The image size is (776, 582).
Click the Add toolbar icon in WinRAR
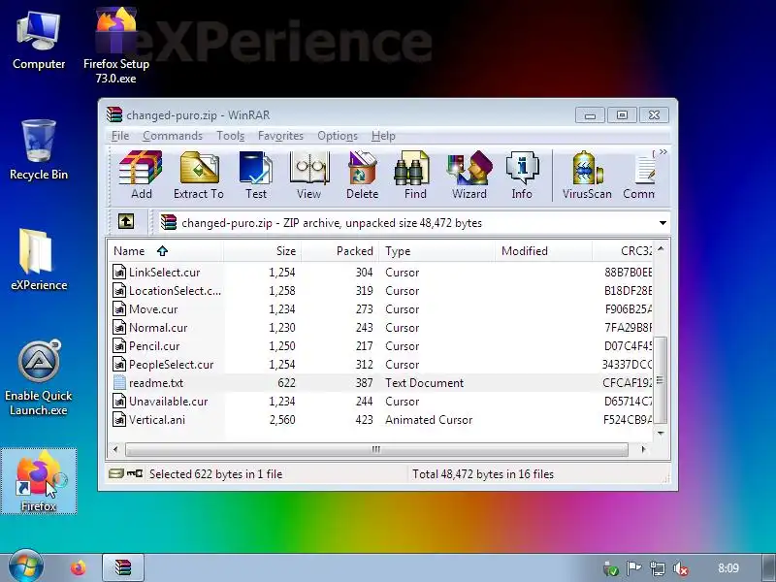(141, 176)
